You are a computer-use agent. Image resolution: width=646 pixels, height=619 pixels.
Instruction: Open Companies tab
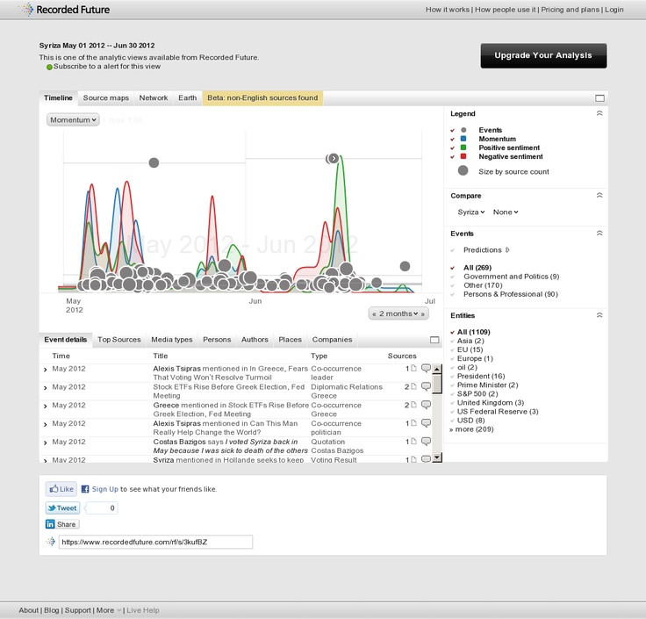[x=332, y=340]
